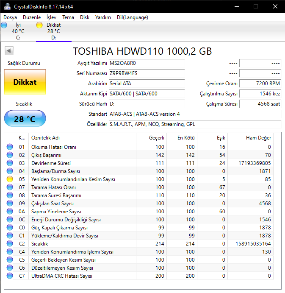This screenshot has height=293, width=285.
Task: Click the TOSHIBA HDWD110 1000,2 GB title
Action: tap(142, 51)
